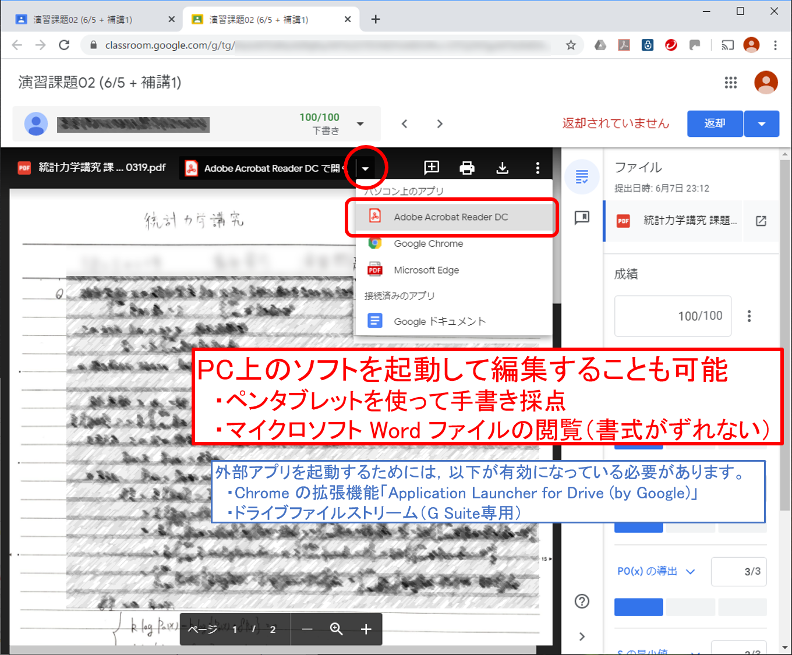Choose Adobe Acrobat Reader DC from menu

(x=453, y=217)
